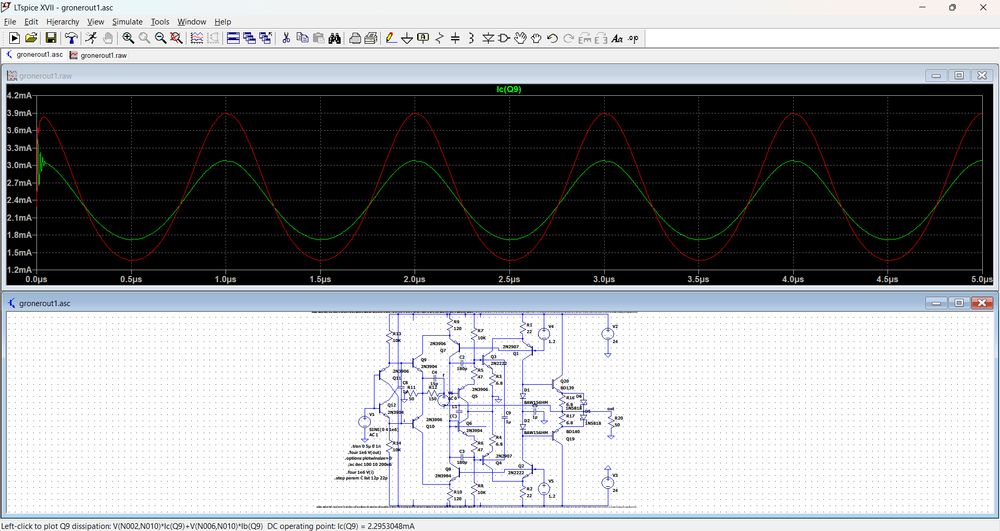Viewport: 1000px width, 531px height.
Task: Close the gronerout1.asc schematic pane
Action: (982, 303)
